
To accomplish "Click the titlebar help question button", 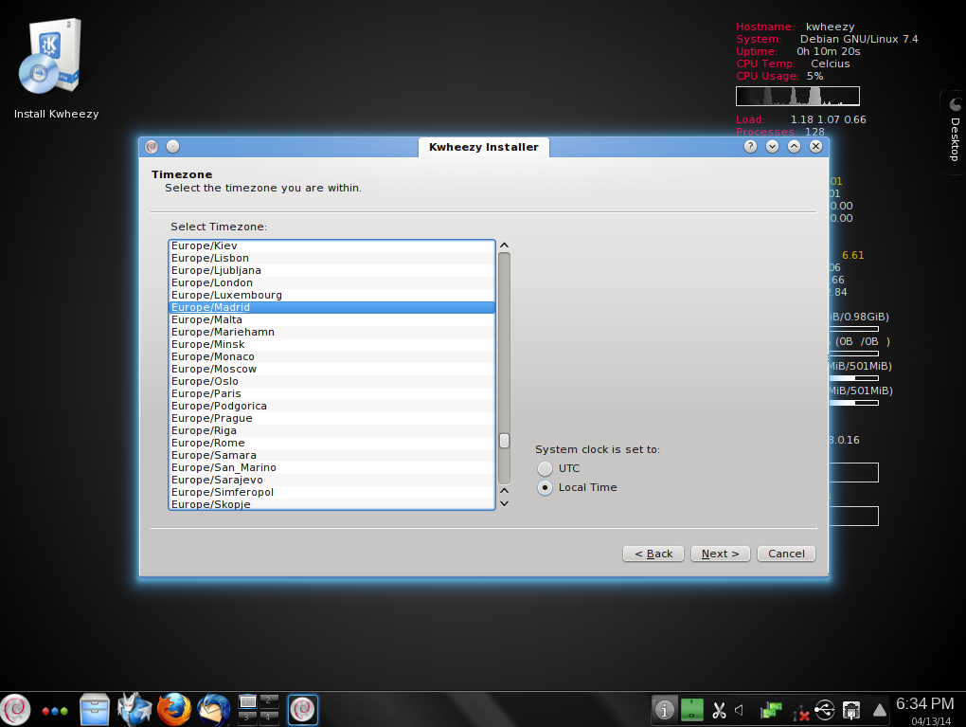I will [x=750, y=146].
